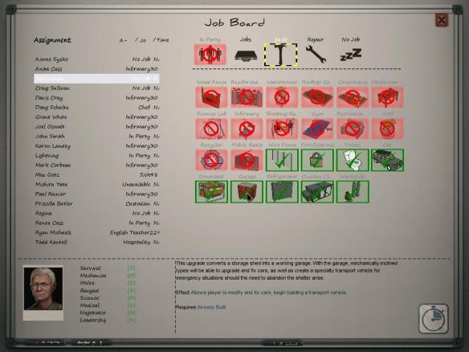This screenshot has height=352, width=469.
Task: Click the built Car icon
Action: 387,160
